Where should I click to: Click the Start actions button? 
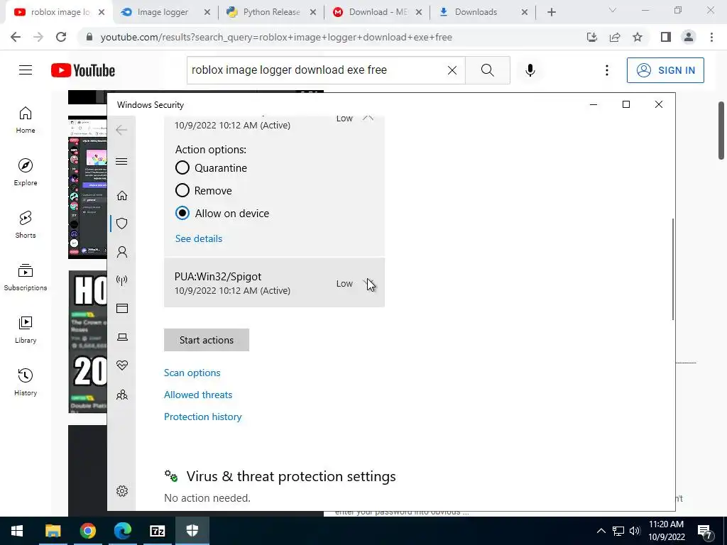pos(207,340)
